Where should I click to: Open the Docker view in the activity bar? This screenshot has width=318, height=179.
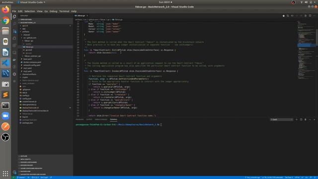click(14, 60)
